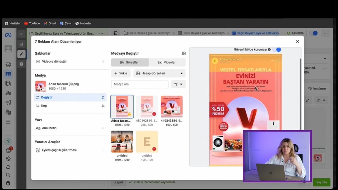The height and width of the screenshot is (190, 338).
Task: Select the Değiştir option
Action: (x=70, y=97)
